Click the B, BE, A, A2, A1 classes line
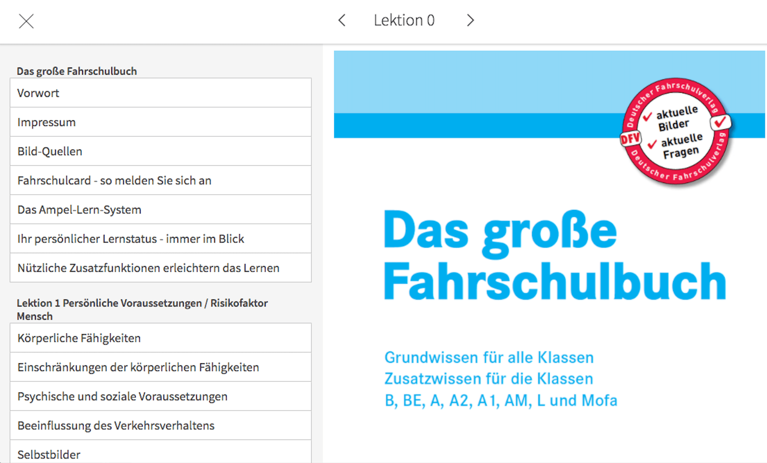This screenshot has height=463, width=767. pos(501,400)
